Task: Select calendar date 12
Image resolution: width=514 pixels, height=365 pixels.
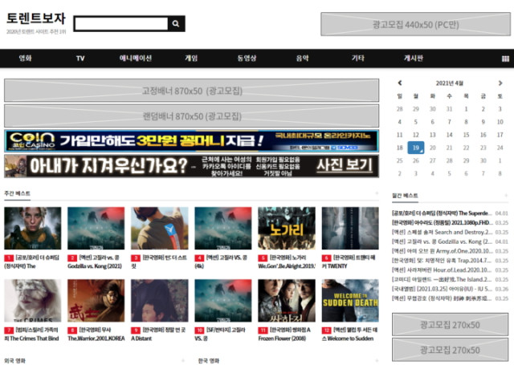Action: point(416,135)
